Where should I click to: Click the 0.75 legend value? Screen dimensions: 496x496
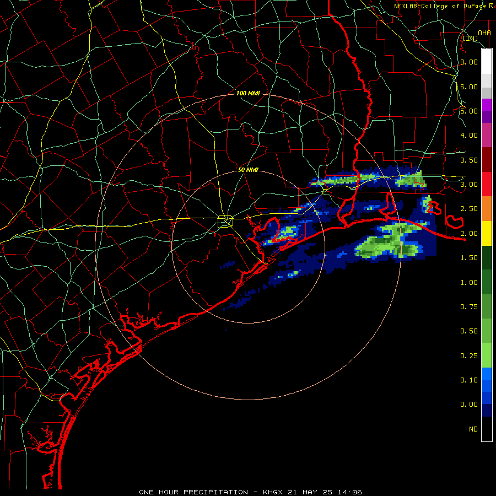(x=469, y=307)
